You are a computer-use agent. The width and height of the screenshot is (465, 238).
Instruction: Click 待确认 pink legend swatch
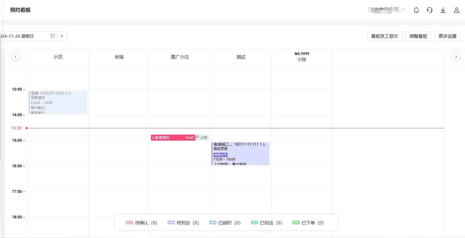point(129,223)
